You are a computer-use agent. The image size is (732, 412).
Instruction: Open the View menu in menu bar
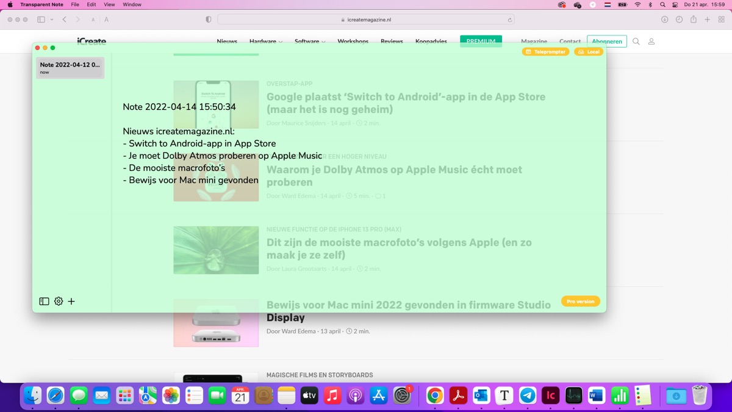(x=109, y=4)
